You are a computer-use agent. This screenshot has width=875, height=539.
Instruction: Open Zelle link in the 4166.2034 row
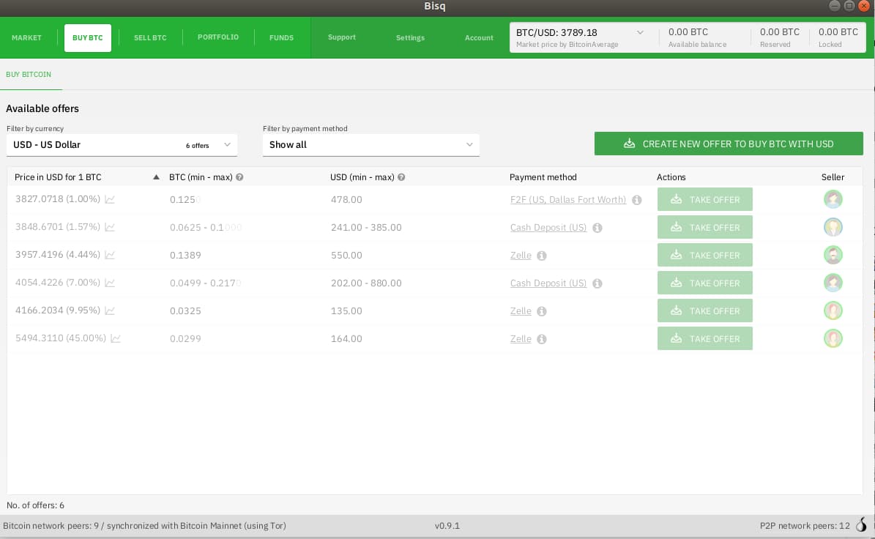pyautogui.click(x=521, y=311)
